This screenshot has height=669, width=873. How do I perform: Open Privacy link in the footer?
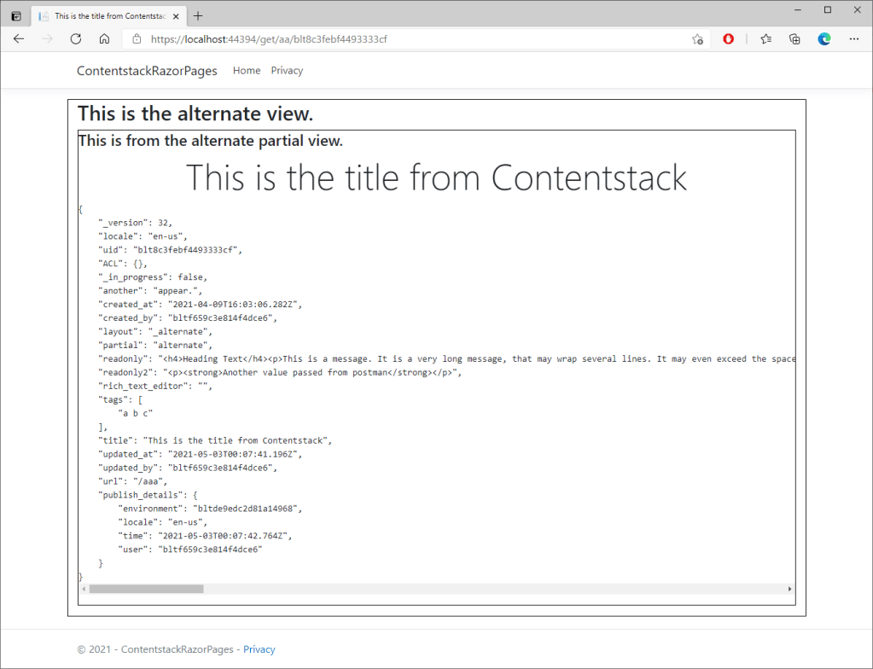pos(259,649)
